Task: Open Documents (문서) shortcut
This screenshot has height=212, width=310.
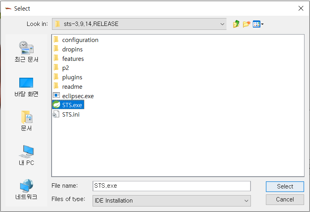Action: coord(26,121)
